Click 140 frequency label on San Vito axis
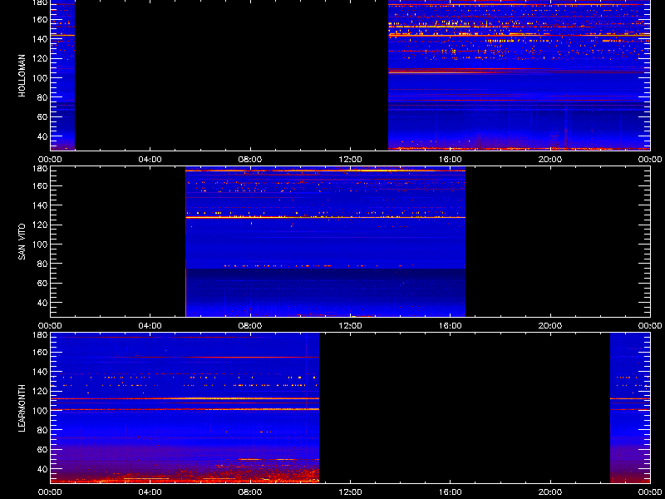Screen dimensions: 665x499 tap(40, 205)
